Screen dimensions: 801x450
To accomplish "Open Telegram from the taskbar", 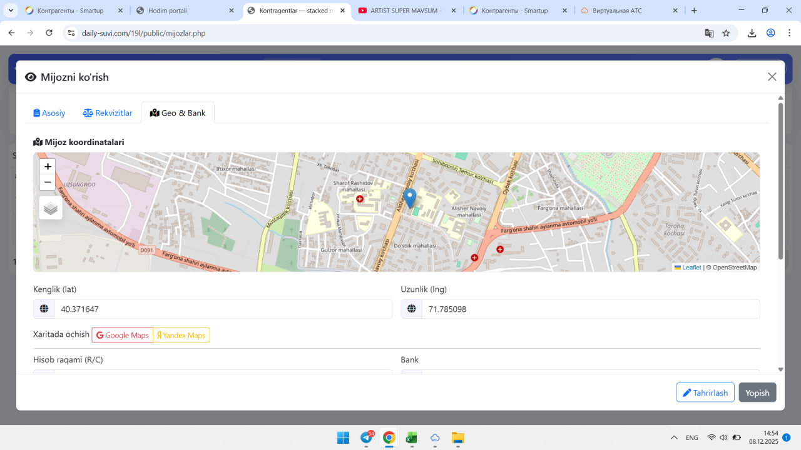I will (367, 437).
